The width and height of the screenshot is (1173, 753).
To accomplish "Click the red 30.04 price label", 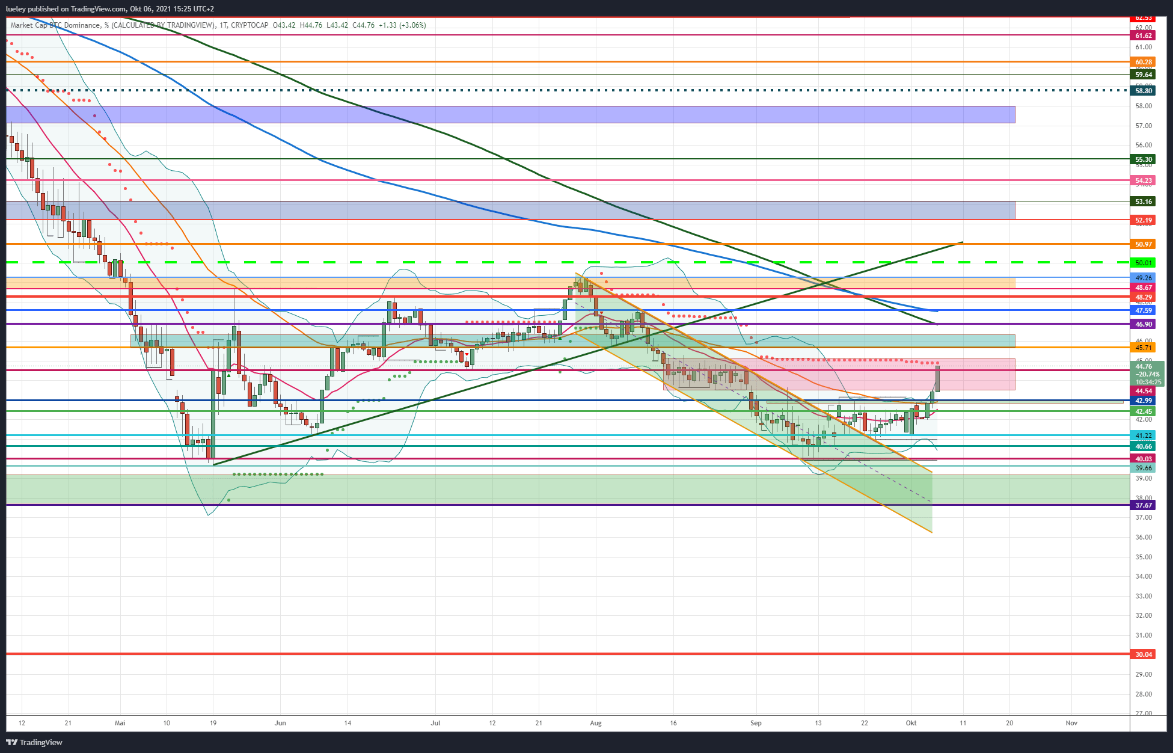I will [1143, 654].
